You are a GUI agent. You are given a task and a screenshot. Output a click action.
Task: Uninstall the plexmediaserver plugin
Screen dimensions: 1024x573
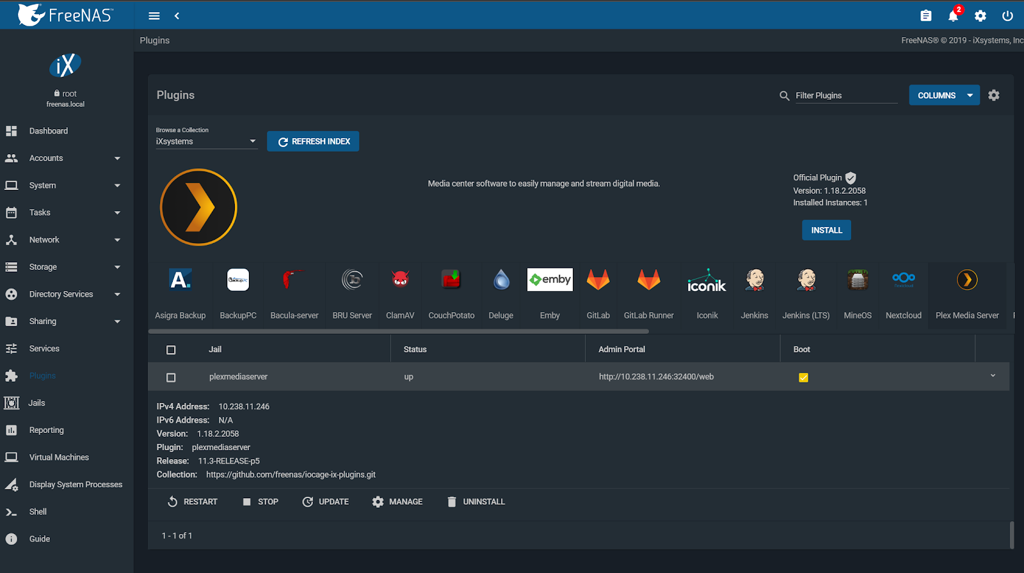pyautogui.click(x=476, y=502)
